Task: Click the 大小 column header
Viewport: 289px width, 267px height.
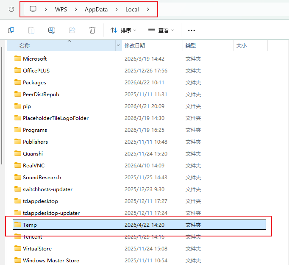Action: 241,45
